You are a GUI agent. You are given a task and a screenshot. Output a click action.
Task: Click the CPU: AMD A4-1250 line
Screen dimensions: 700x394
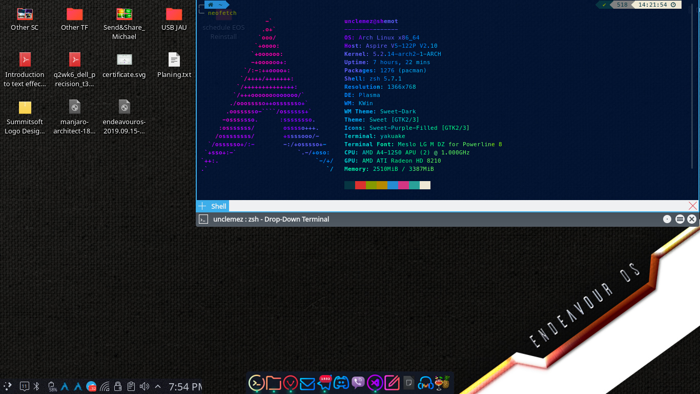pos(407,152)
